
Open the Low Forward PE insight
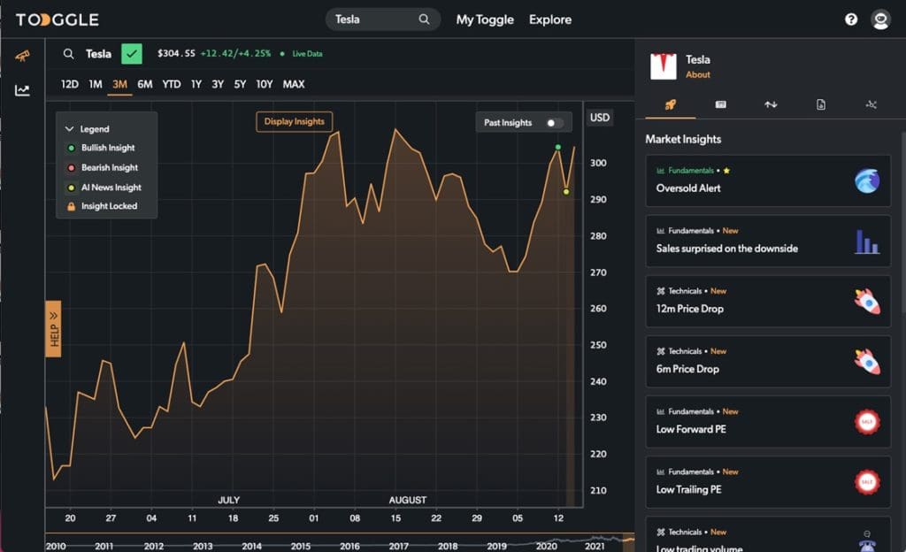[x=768, y=422]
